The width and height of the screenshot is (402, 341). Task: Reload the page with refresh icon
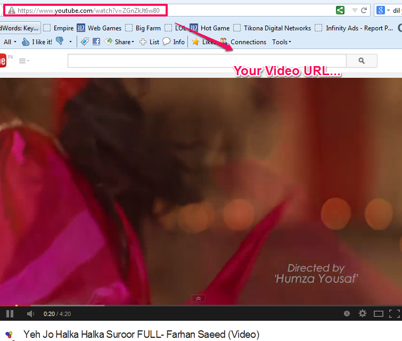coord(364,10)
